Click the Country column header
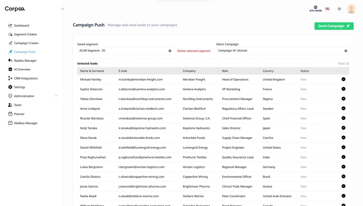Image resolution: width=363 pixels, height=206 pixels. pyautogui.click(x=268, y=71)
